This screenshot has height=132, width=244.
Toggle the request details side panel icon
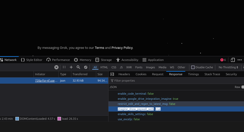coord(112,74)
